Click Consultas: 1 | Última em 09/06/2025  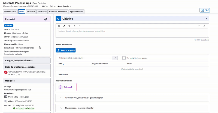coord(19,48)
